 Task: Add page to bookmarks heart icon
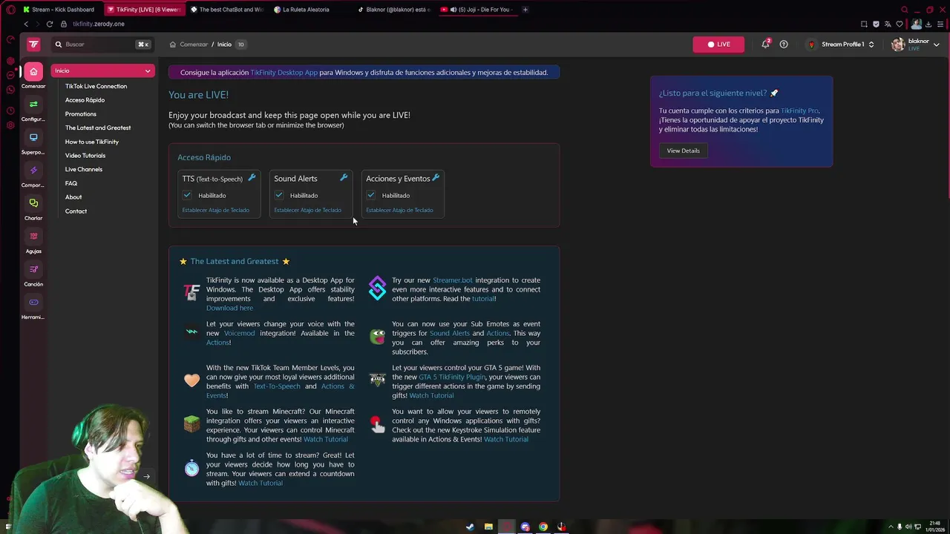pyautogui.click(x=900, y=24)
